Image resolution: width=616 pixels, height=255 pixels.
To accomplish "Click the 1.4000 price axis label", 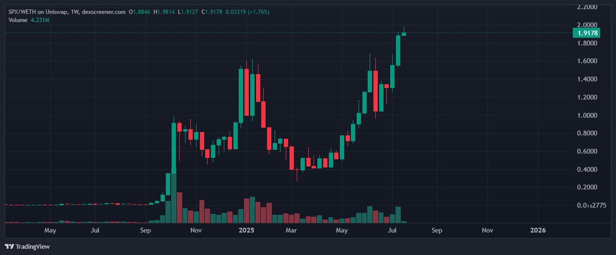I will coord(587,79).
